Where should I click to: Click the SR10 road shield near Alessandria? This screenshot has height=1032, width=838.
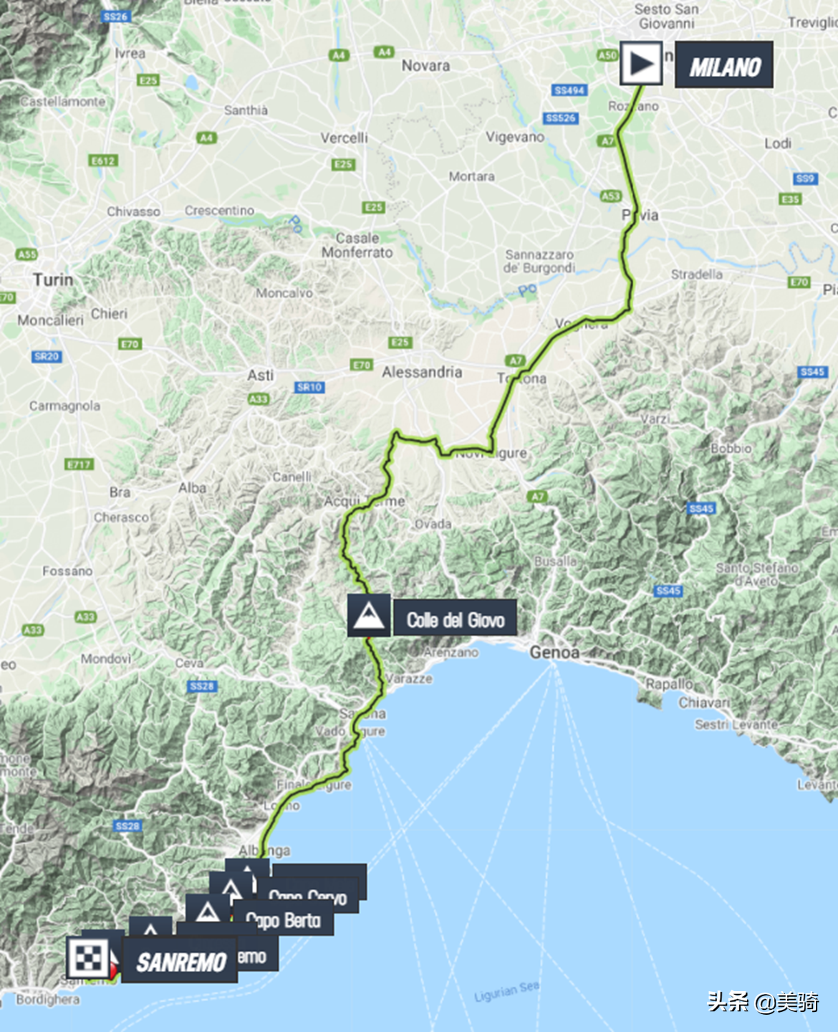pos(309,387)
